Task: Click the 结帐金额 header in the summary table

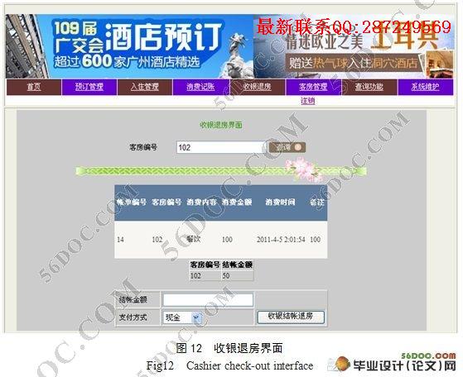Action: click(x=238, y=265)
